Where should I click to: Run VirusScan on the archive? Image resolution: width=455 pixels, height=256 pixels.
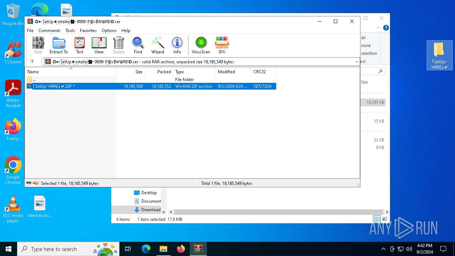point(201,45)
